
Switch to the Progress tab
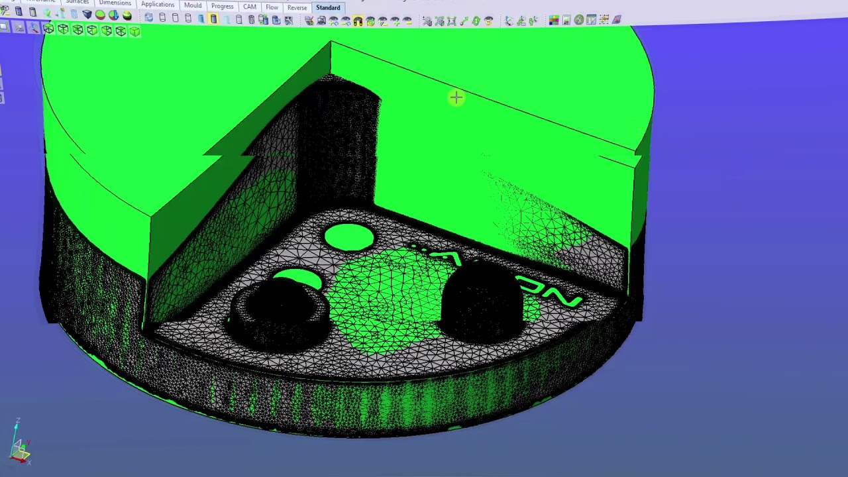[222, 6]
